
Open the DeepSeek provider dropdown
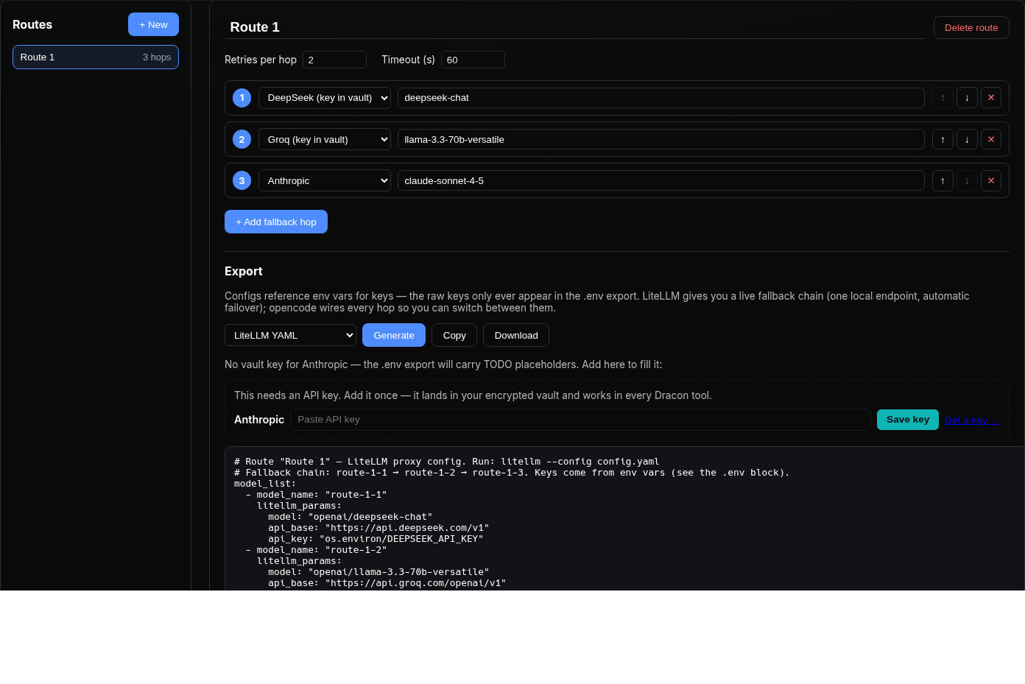pos(325,98)
